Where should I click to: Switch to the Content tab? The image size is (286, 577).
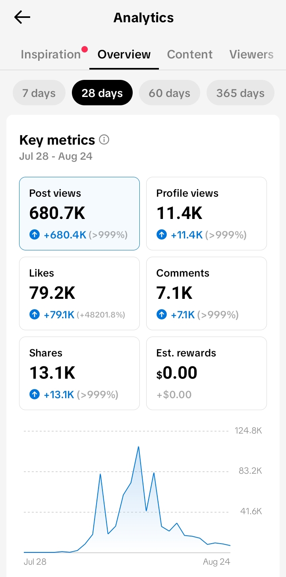pos(190,54)
